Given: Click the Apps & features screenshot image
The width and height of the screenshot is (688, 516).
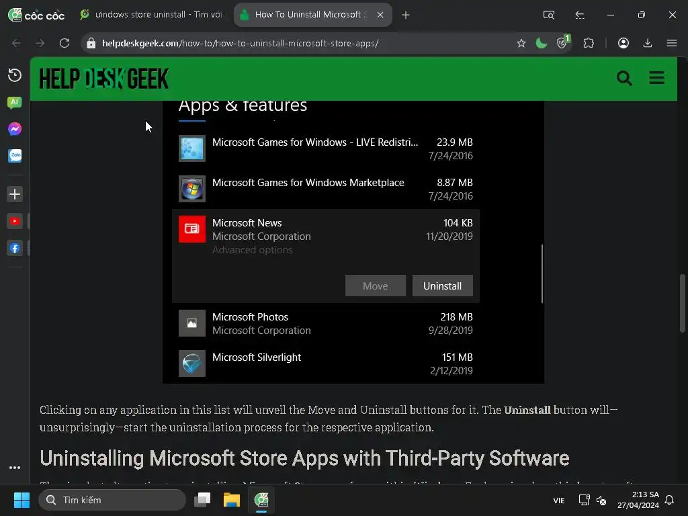Looking at the screenshot, I should pyautogui.click(x=353, y=242).
